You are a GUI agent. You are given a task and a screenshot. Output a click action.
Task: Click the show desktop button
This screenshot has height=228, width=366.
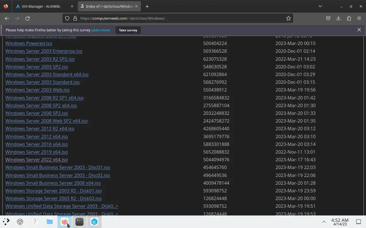coord(359,222)
